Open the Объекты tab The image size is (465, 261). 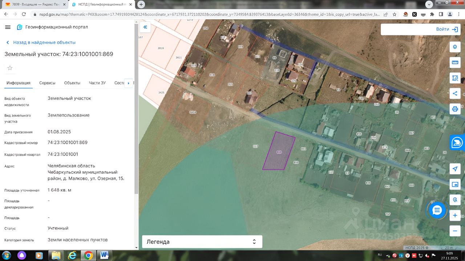click(x=72, y=83)
